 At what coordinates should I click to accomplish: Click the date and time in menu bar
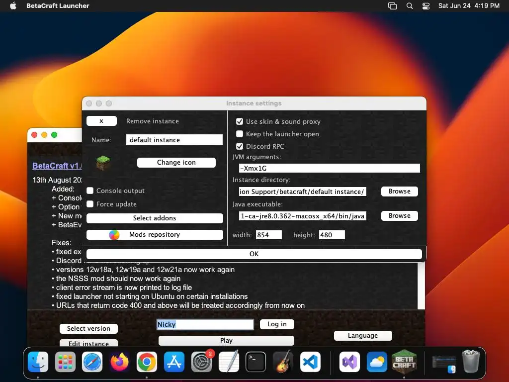point(469,5)
